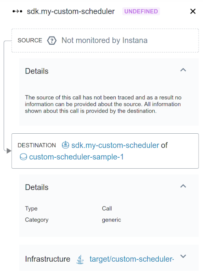
Task: Expand the Infrastructure section chevron
Action: pos(183,256)
